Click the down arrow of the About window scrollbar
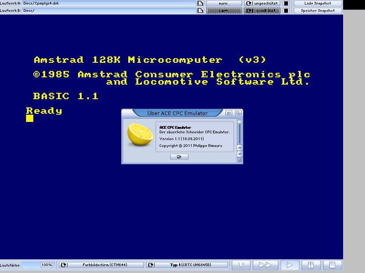The height and width of the screenshot is (273, 365). click(240, 154)
